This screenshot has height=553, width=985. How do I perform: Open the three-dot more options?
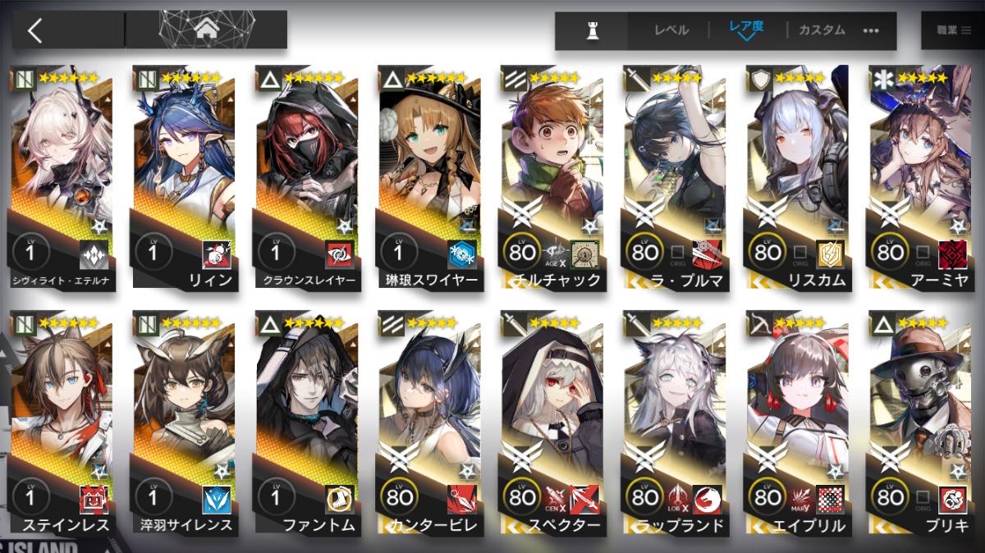pos(871,30)
